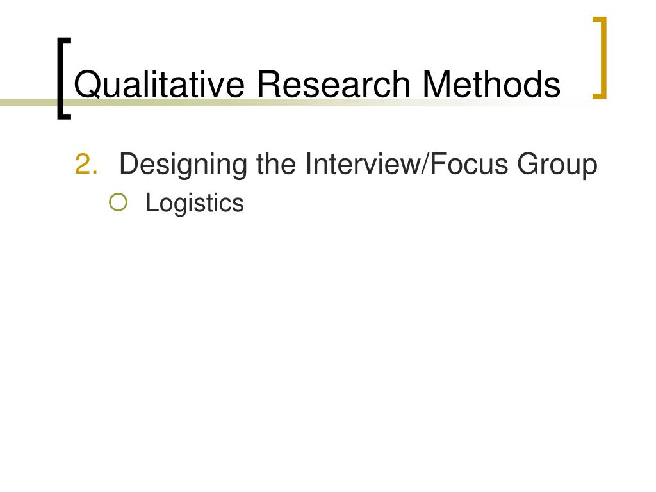This screenshot has width=656, height=492.
Task: Select the slide title Qualitative Research Methods
Action: [x=316, y=85]
